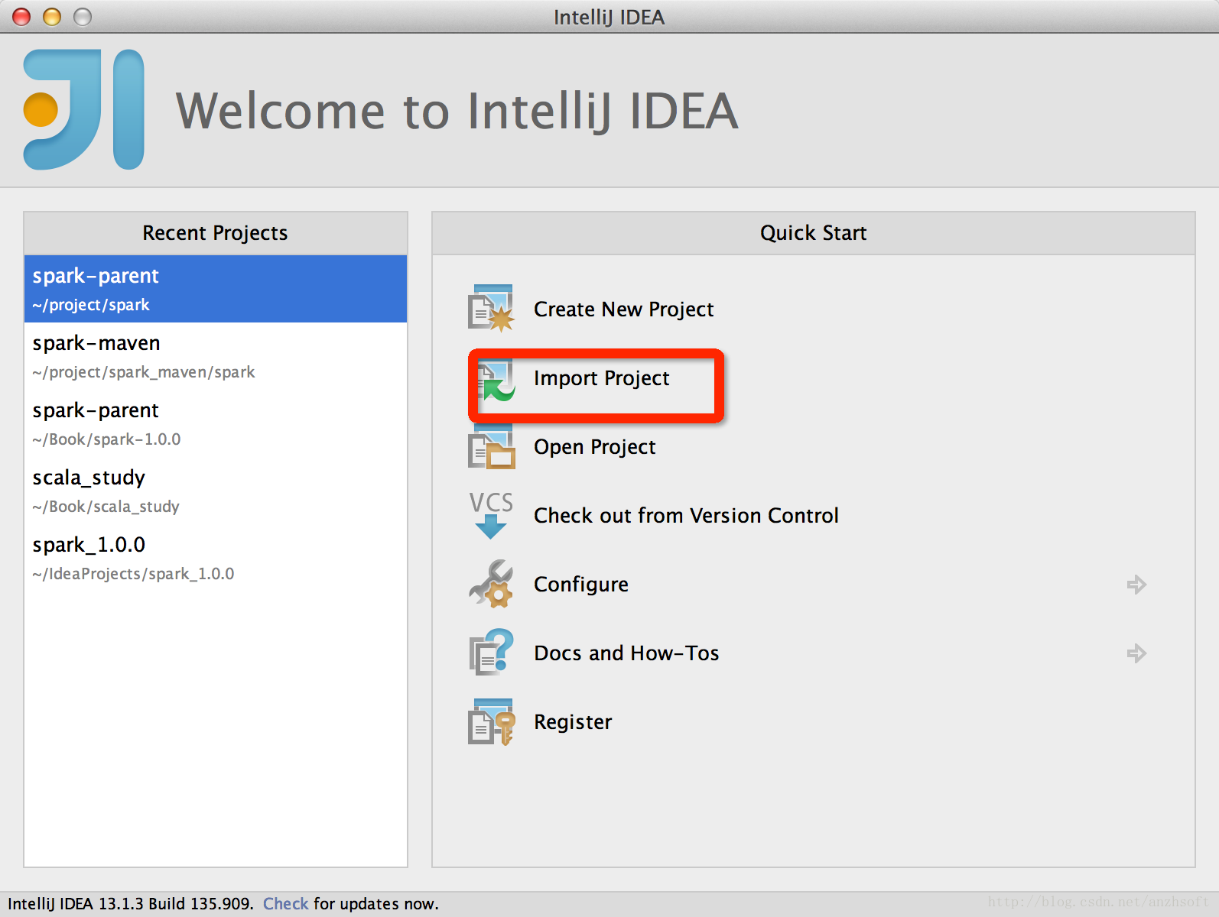The image size is (1219, 917).
Task: Select the Register label
Action: (573, 722)
